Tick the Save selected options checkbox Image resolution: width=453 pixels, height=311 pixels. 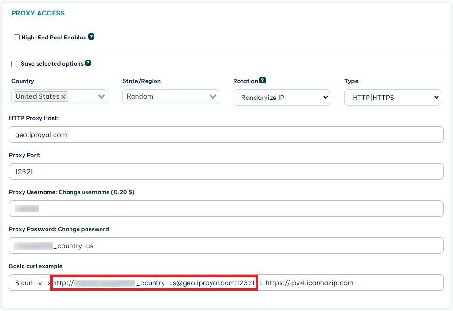[x=15, y=64]
